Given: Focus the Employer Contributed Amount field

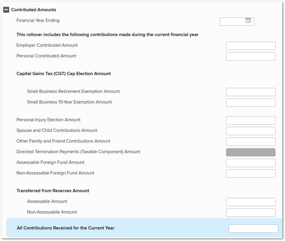Looking at the screenshot, I should [x=251, y=46].
